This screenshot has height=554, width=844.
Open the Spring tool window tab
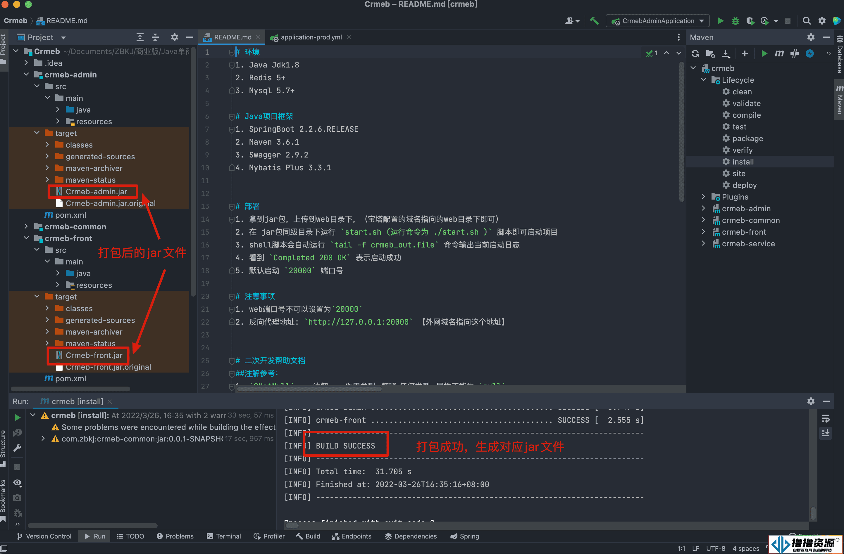point(465,536)
